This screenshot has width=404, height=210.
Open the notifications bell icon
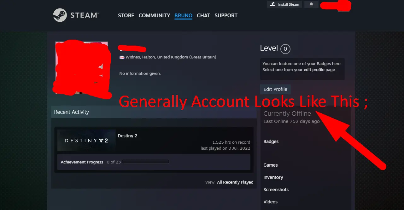click(311, 4)
